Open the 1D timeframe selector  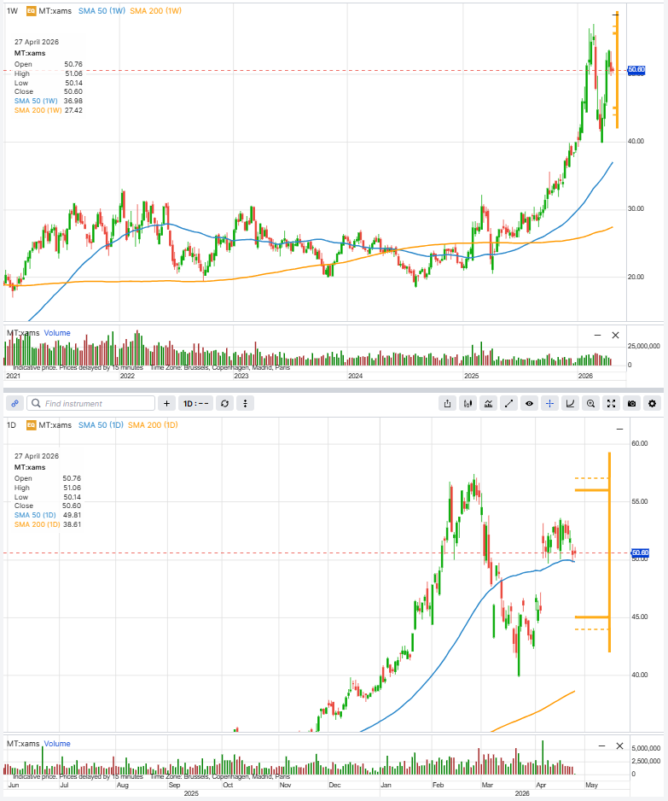(x=196, y=403)
